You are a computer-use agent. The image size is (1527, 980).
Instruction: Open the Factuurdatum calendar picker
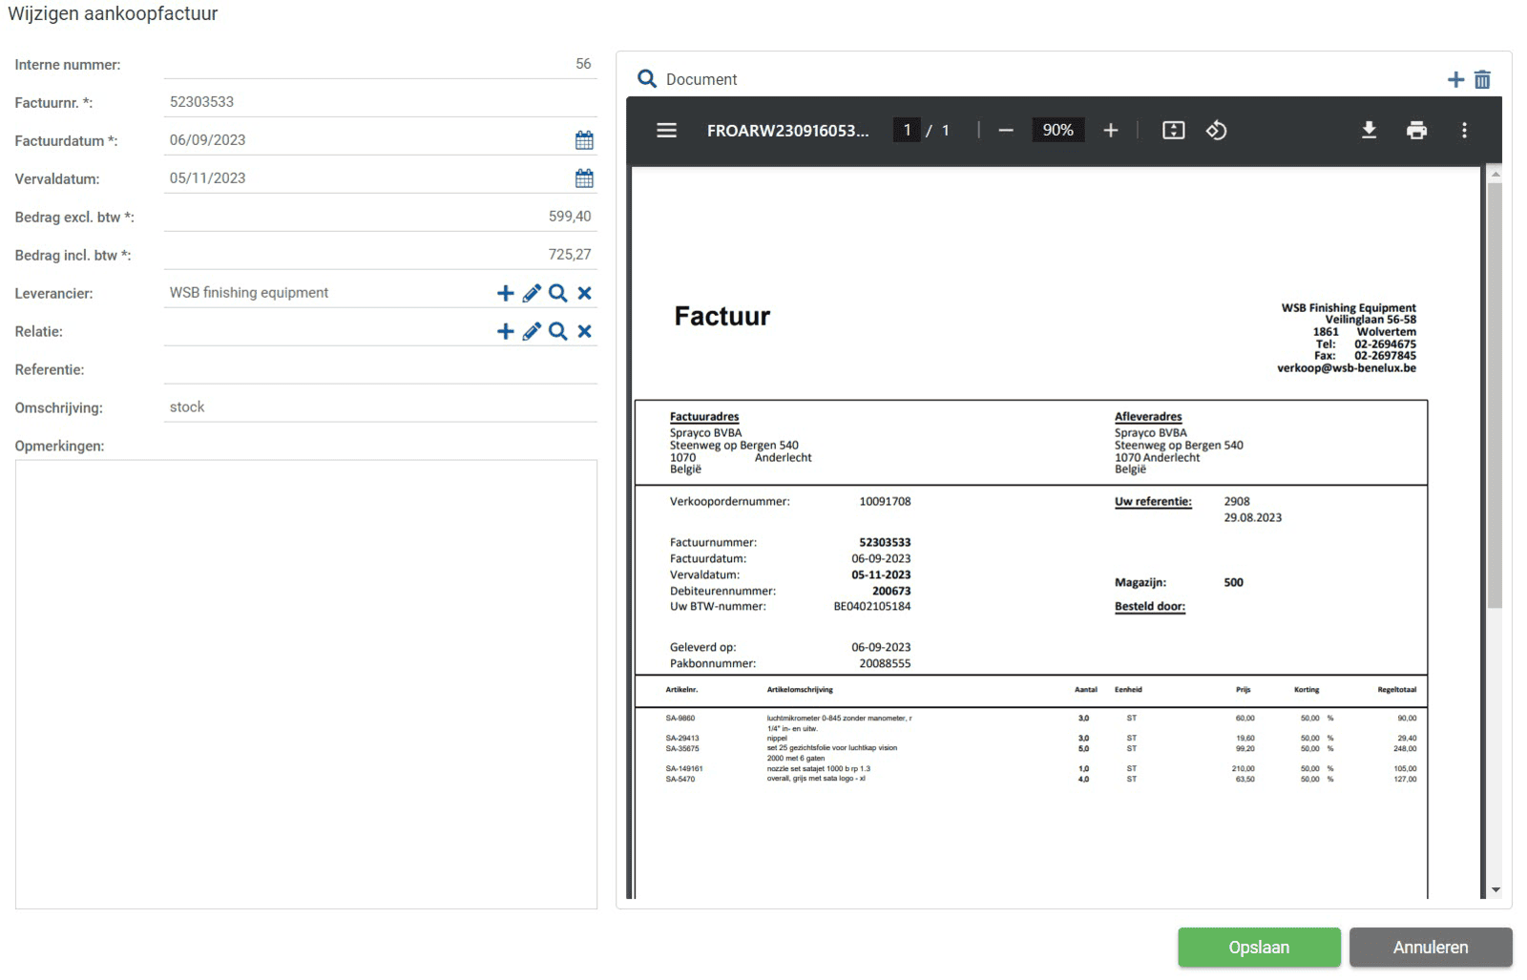point(584,140)
